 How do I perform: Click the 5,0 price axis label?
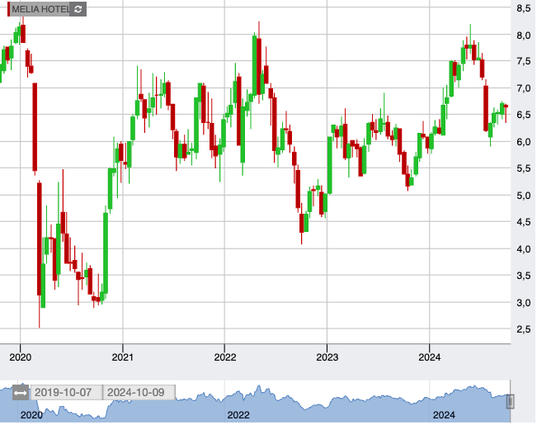(523, 196)
